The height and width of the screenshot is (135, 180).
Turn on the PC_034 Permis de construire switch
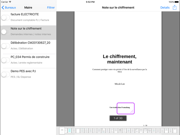[6, 60]
